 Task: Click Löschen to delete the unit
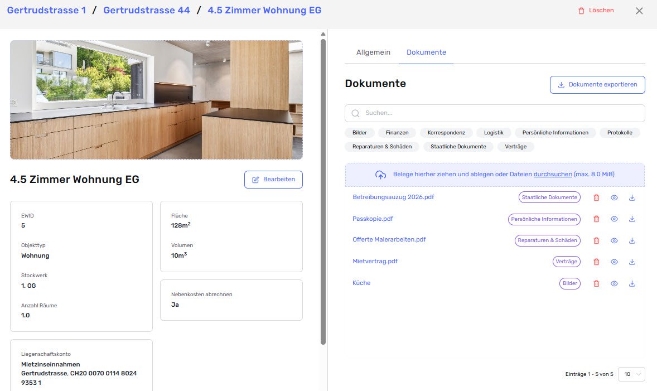click(596, 11)
